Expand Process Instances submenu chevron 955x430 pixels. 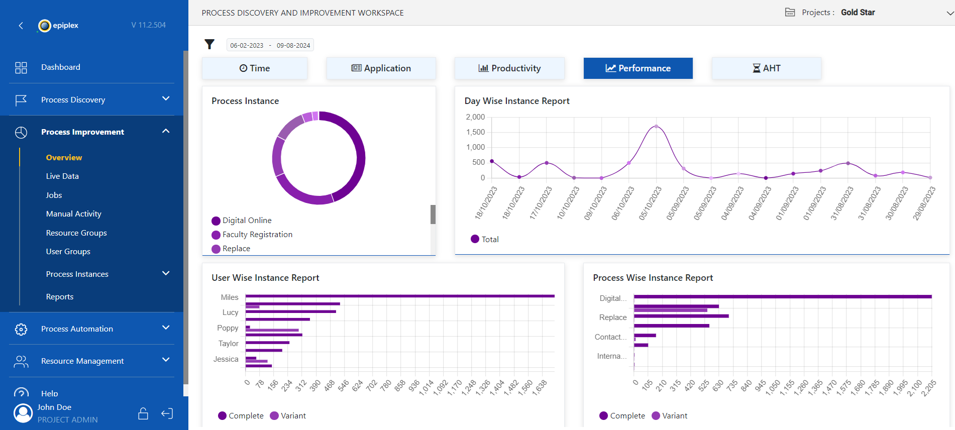[x=166, y=273]
